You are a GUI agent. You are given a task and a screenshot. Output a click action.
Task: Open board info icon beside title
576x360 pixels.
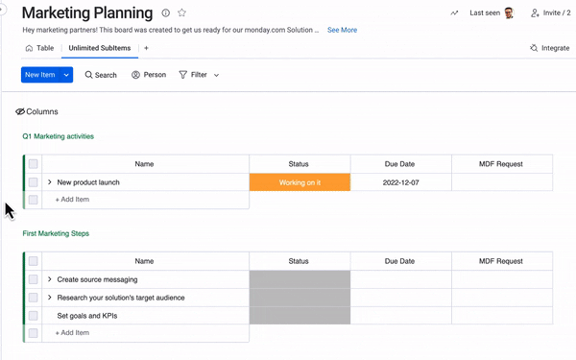point(166,12)
